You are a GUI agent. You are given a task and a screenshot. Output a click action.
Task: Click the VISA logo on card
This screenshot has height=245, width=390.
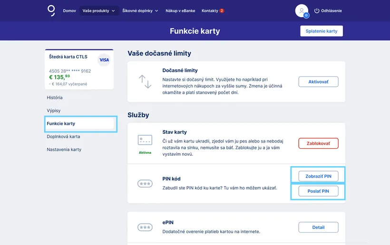point(104,60)
